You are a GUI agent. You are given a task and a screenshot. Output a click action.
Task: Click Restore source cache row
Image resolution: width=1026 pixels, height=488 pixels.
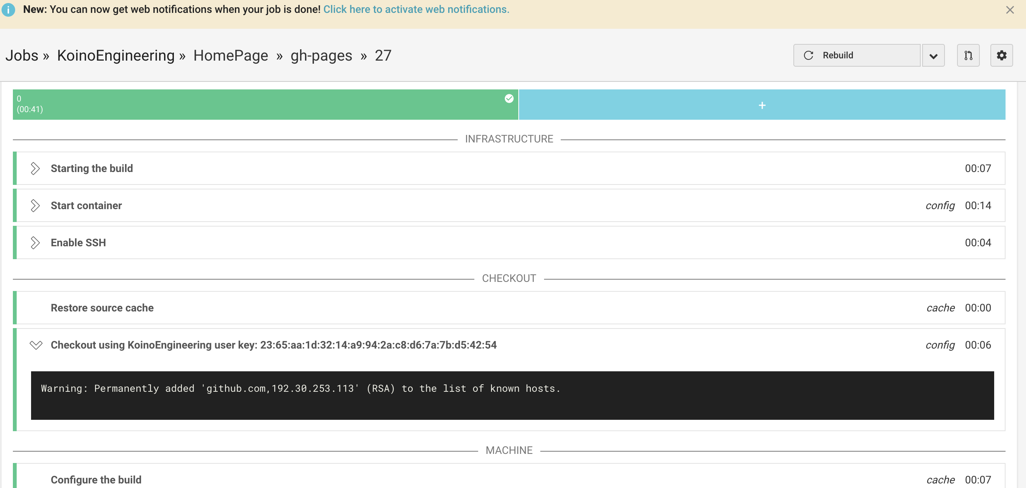pos(509,308)
